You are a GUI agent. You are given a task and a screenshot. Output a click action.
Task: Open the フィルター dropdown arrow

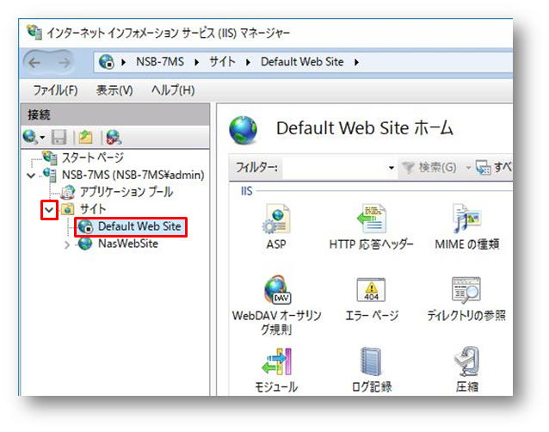[392, 168]
